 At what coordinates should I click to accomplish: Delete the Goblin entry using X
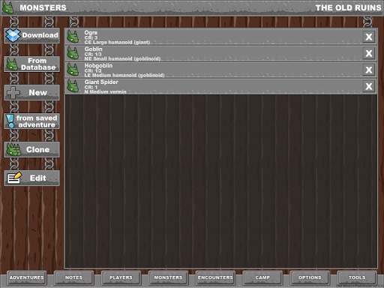click(x=369, y=53)
